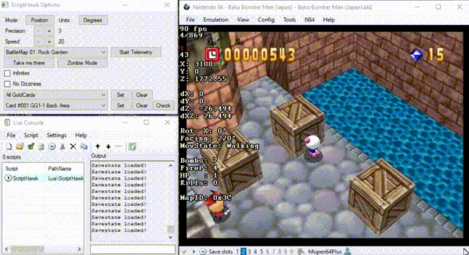Click green play arrow in emulator status bar
This screenshot has width=469, height=255.
[193, 251]
